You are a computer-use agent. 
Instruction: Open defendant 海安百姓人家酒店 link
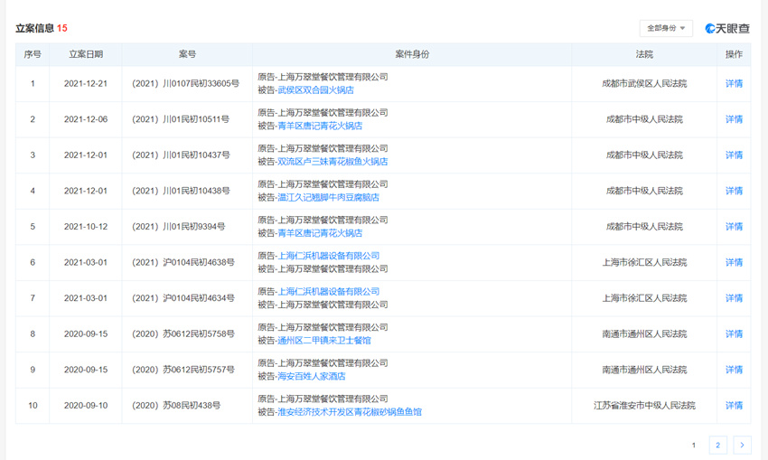click(x=311, y=376)
